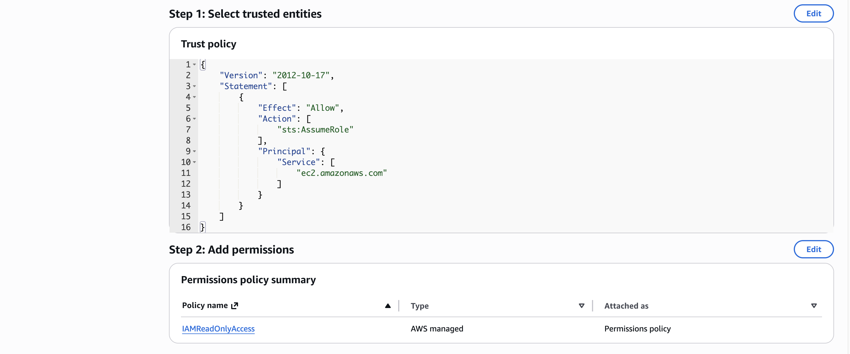Place cursor on "sts:AssumeRole" in trust policy

click(x=315, y=130)
